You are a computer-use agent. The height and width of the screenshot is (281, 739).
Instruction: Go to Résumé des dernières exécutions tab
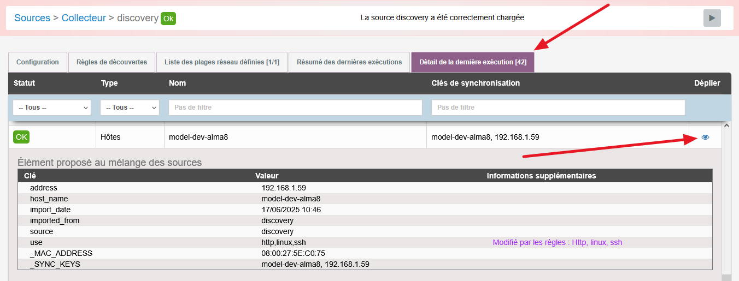349,62
